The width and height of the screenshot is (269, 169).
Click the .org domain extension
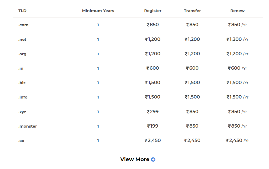22,54
